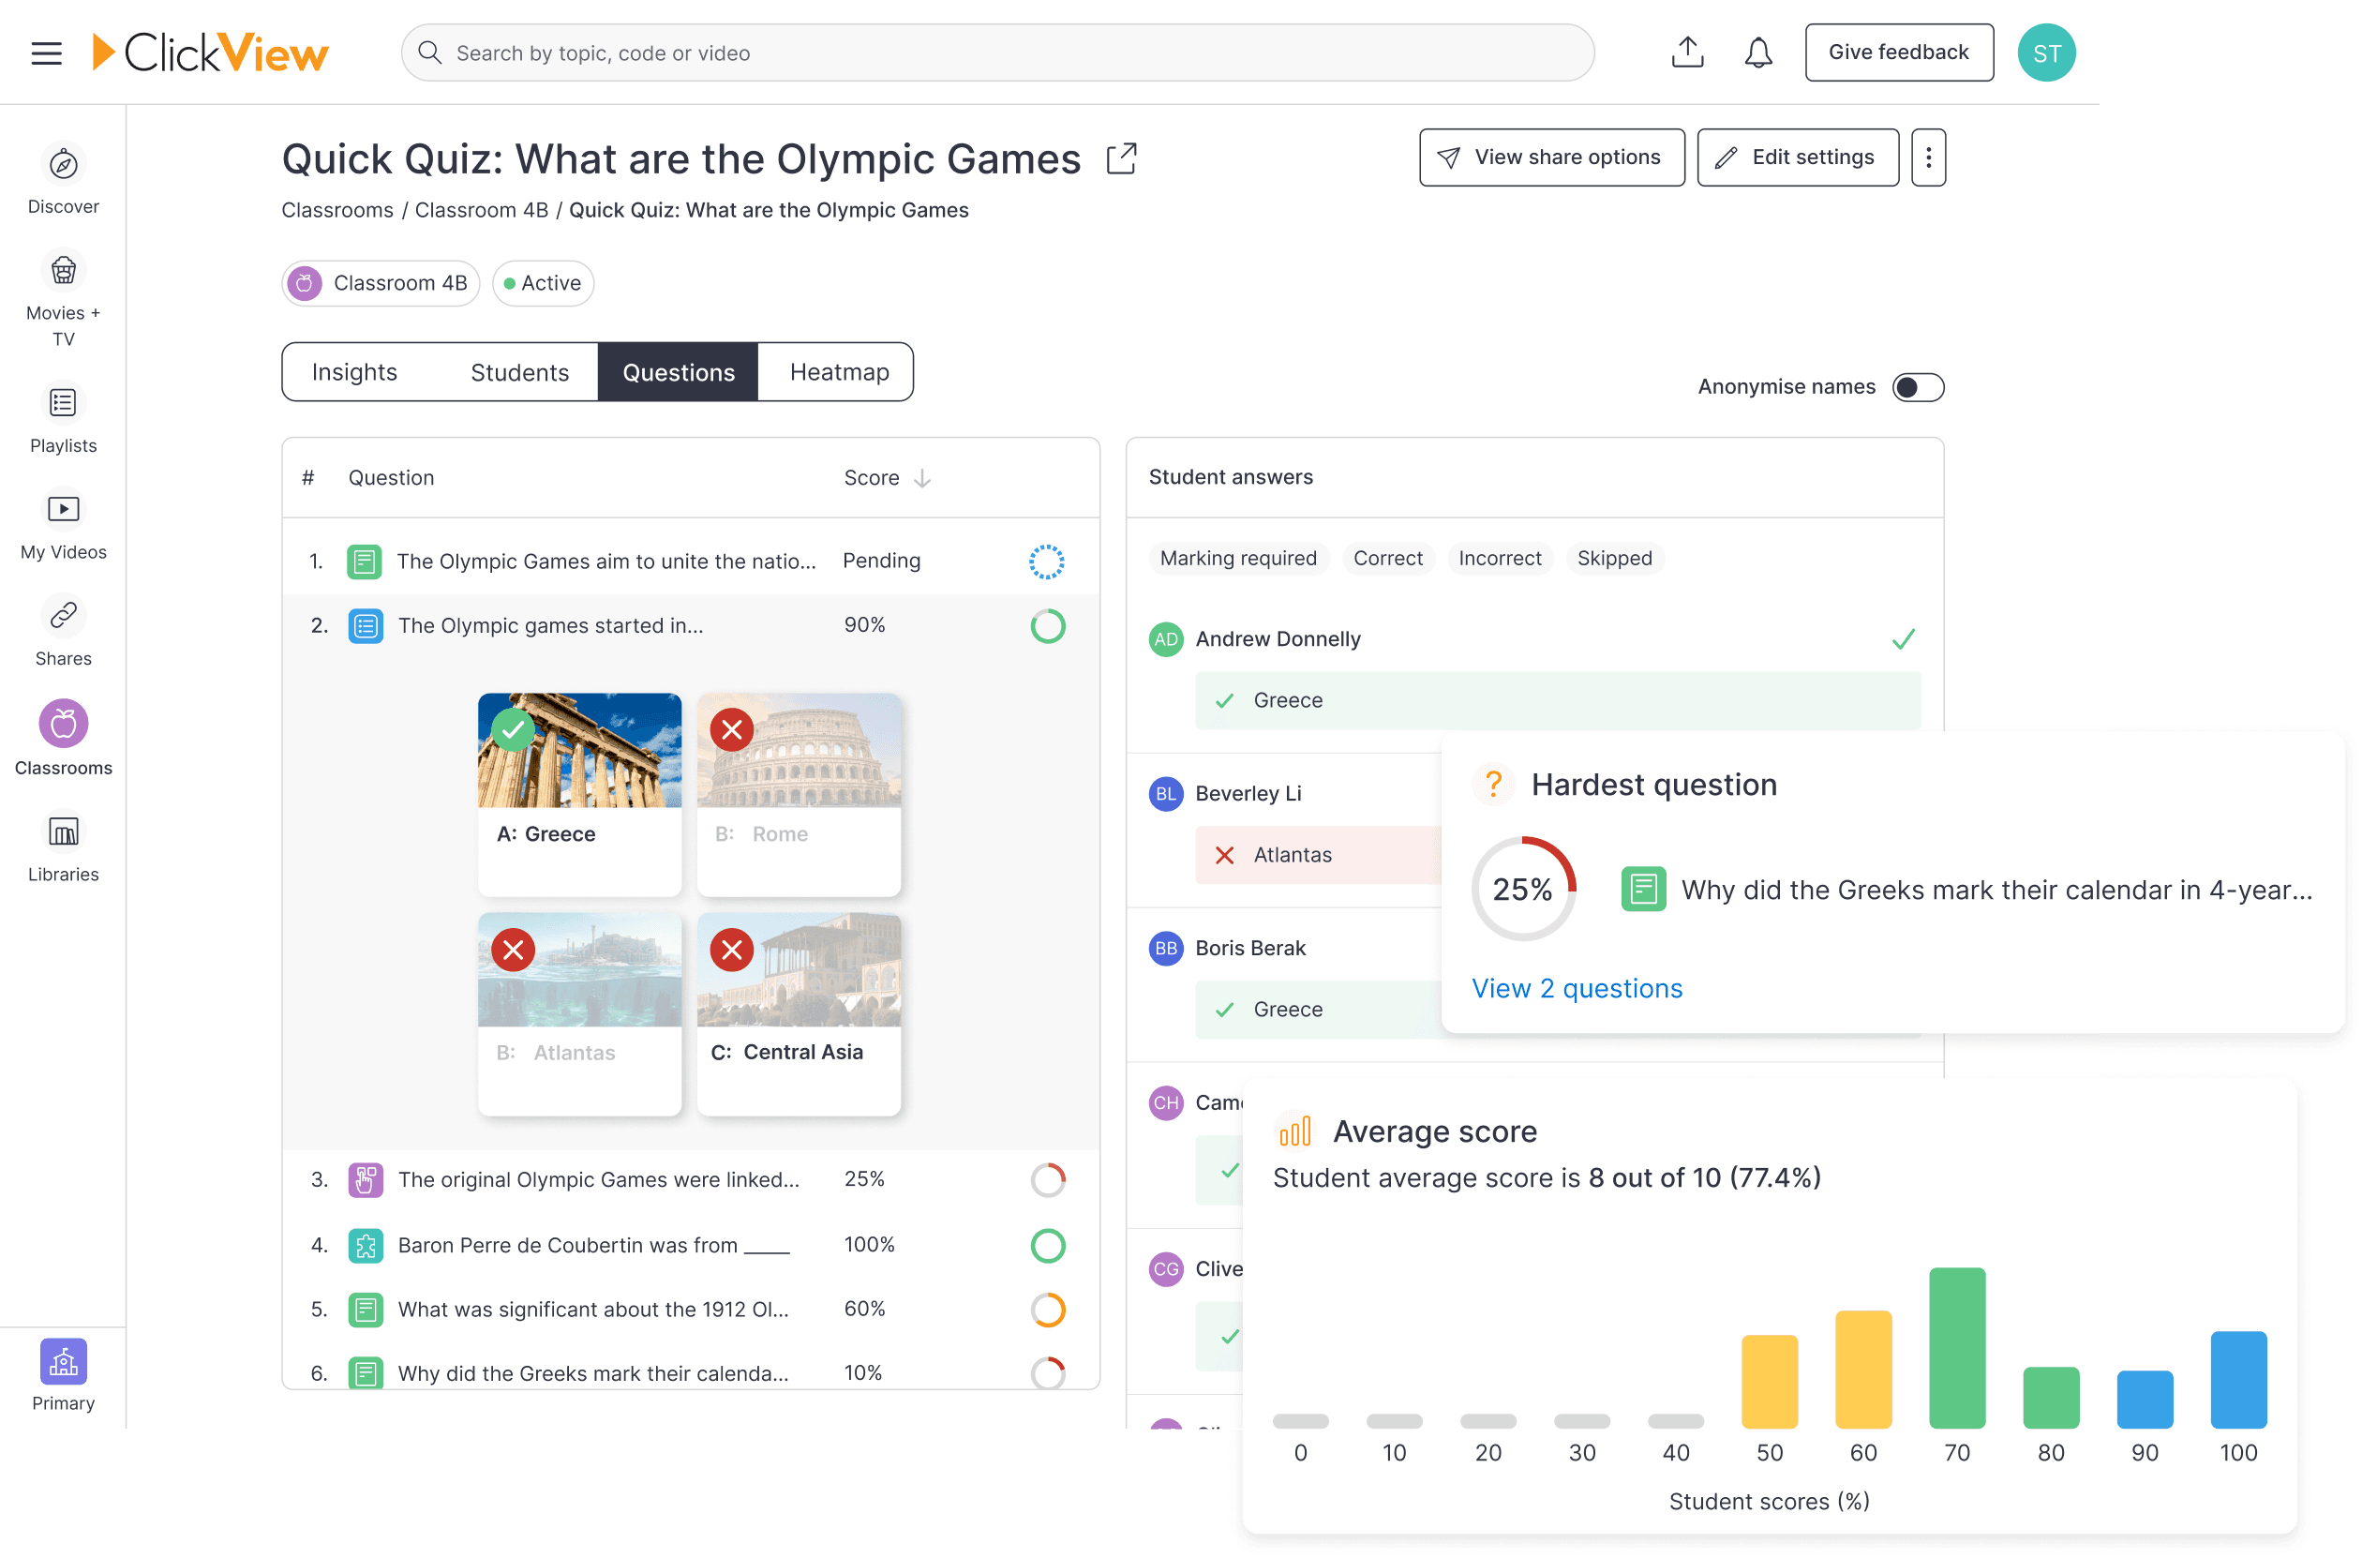Screen dimensions: 2362x1558
Task: Click the Give feedback button
Action: 1898,52
